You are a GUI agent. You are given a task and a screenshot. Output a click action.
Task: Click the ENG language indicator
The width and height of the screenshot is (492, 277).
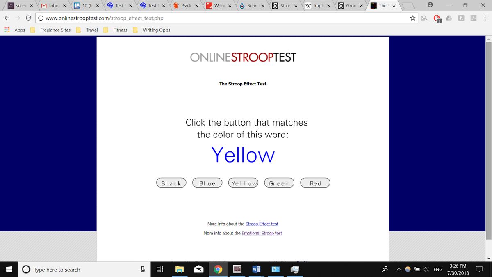coord(438,270)
